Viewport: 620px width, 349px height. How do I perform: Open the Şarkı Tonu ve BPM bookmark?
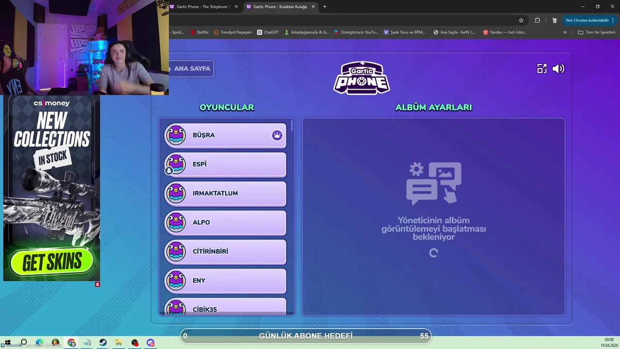404,32
